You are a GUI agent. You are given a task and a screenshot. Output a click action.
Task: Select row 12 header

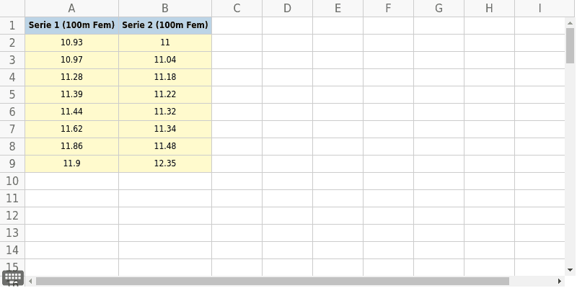12,215
